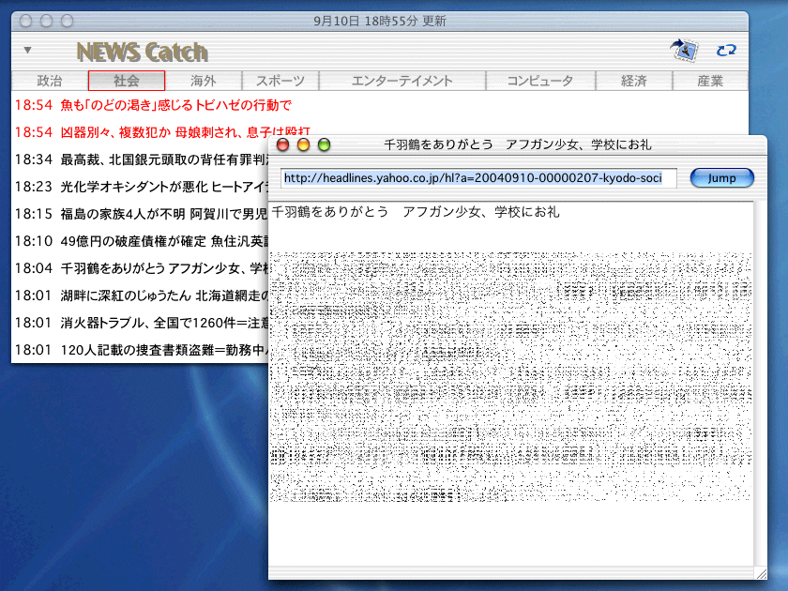
Task: Zoom the article window with green button
Action: click(x=325, y=144)
